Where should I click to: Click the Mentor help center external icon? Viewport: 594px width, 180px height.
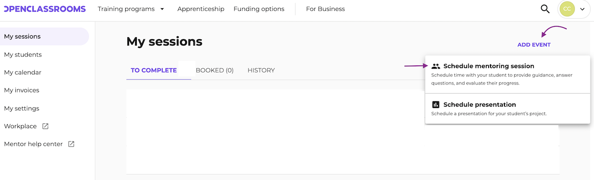coord(71,144)
